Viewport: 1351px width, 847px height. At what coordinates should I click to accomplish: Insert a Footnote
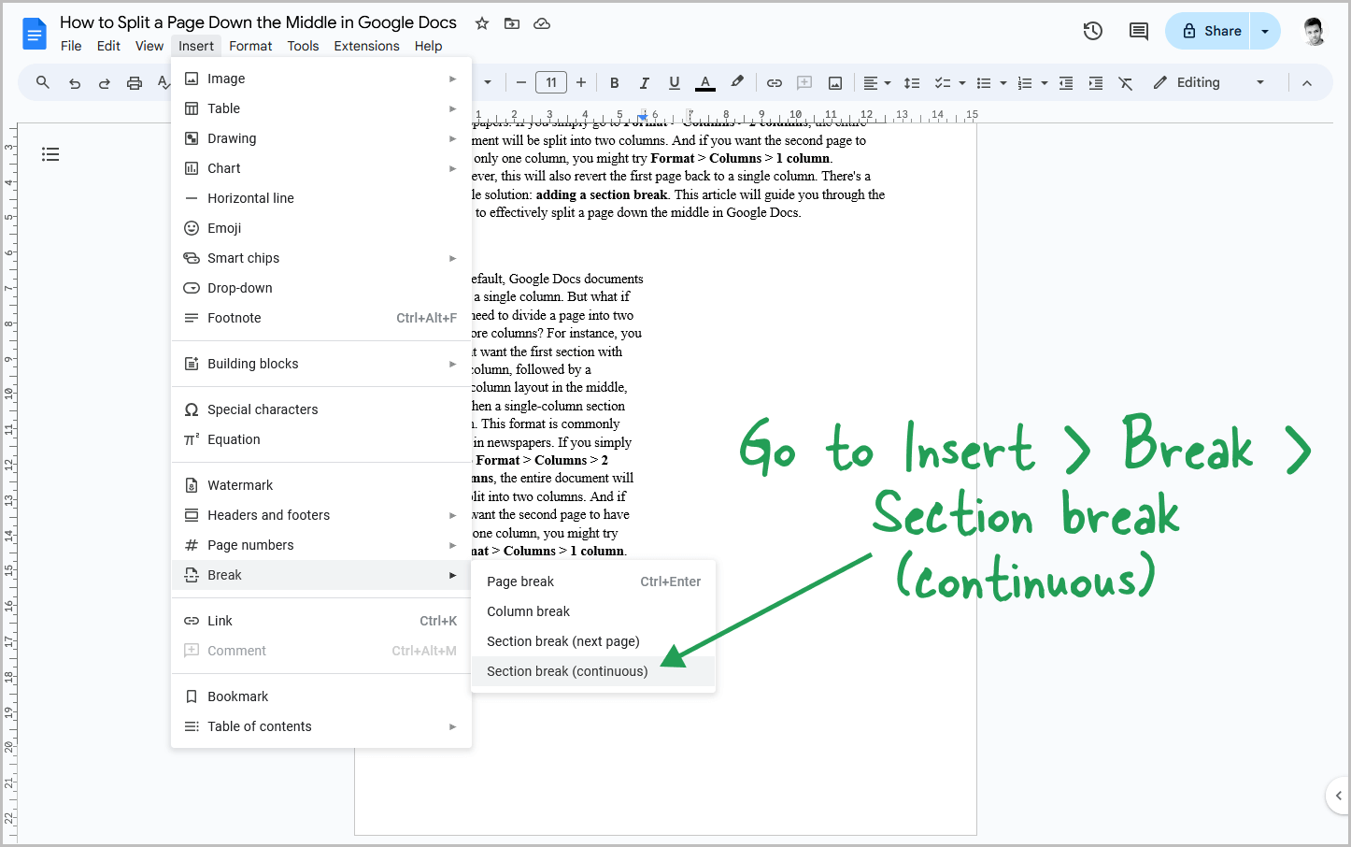pos(321,318)
